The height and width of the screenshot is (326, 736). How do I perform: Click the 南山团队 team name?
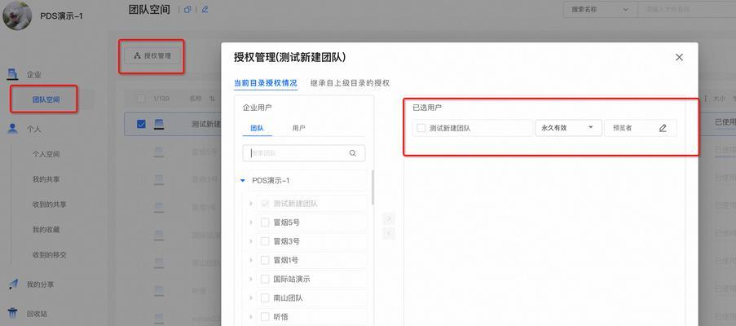coord(289,297)
